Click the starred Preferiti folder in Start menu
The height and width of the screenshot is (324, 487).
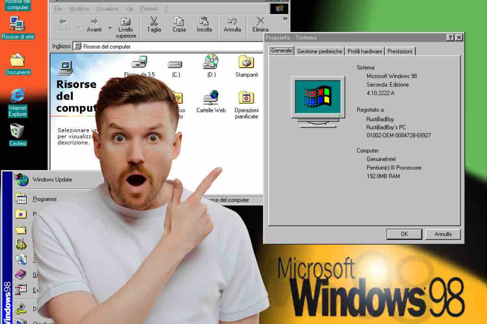(21, 214)
